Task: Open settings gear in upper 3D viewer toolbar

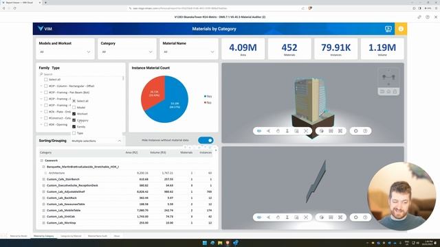Action: click(356, 131)
